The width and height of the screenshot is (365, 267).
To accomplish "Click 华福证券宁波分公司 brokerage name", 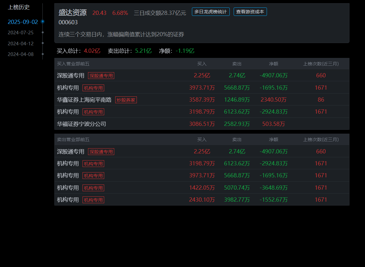I will (82, 124).
